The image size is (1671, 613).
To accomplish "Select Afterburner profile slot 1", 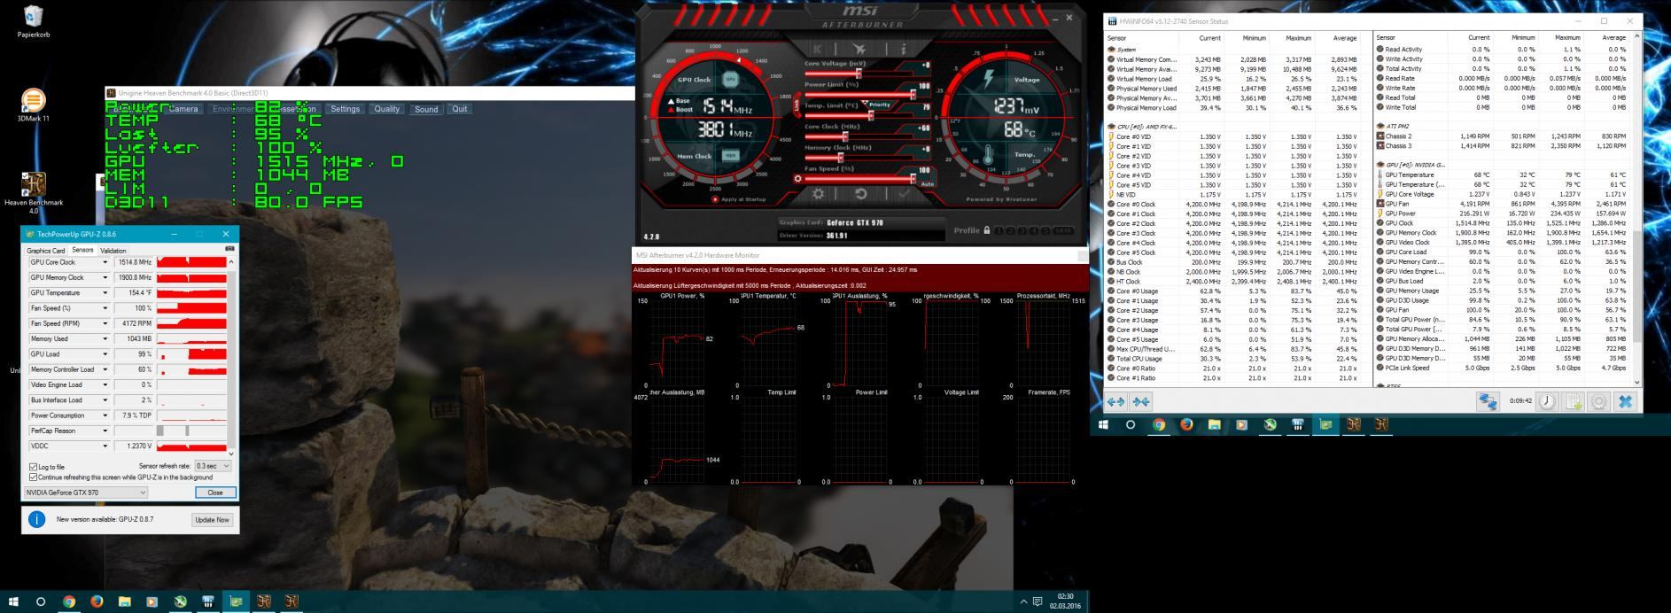I will [999, 230].
